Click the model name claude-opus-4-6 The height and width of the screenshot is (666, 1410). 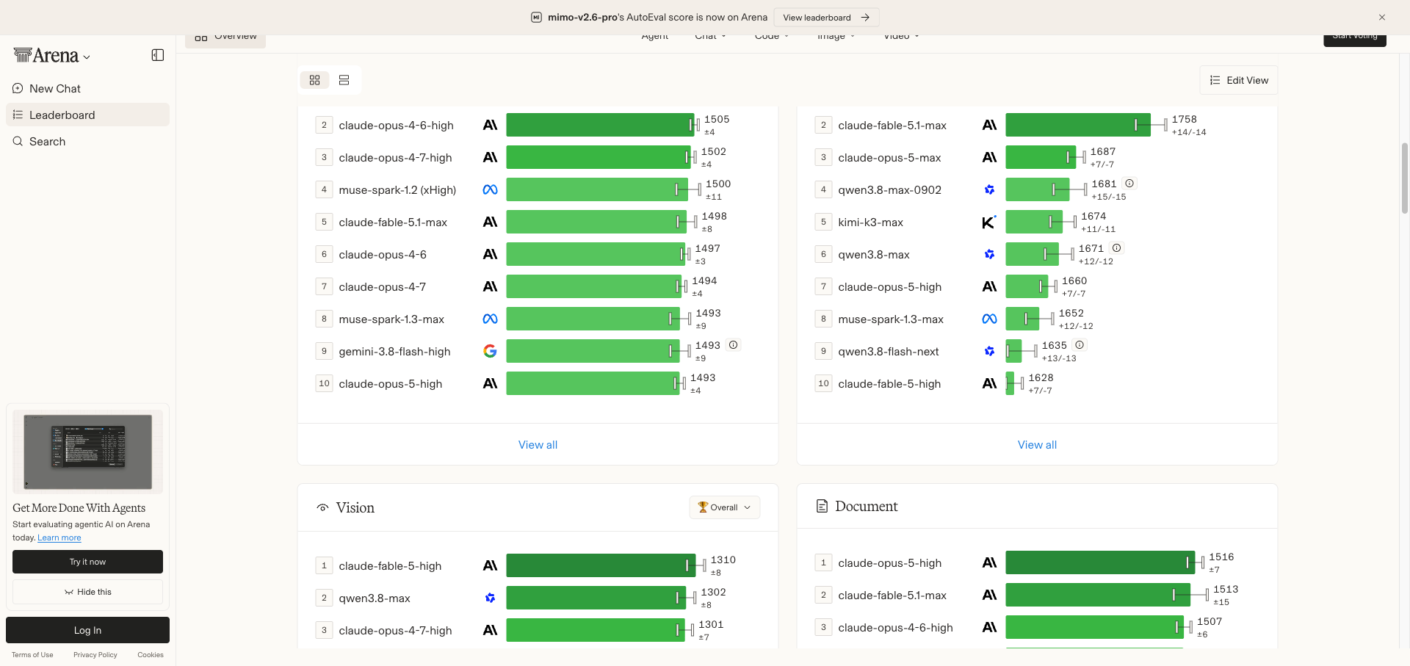tap(383, 255)
